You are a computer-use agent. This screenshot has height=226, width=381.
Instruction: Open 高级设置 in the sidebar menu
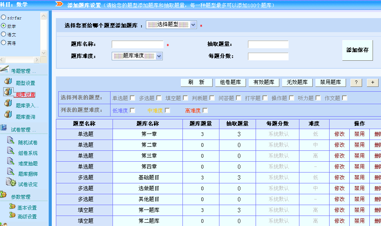pyautogui.click(x=27, y=216)
